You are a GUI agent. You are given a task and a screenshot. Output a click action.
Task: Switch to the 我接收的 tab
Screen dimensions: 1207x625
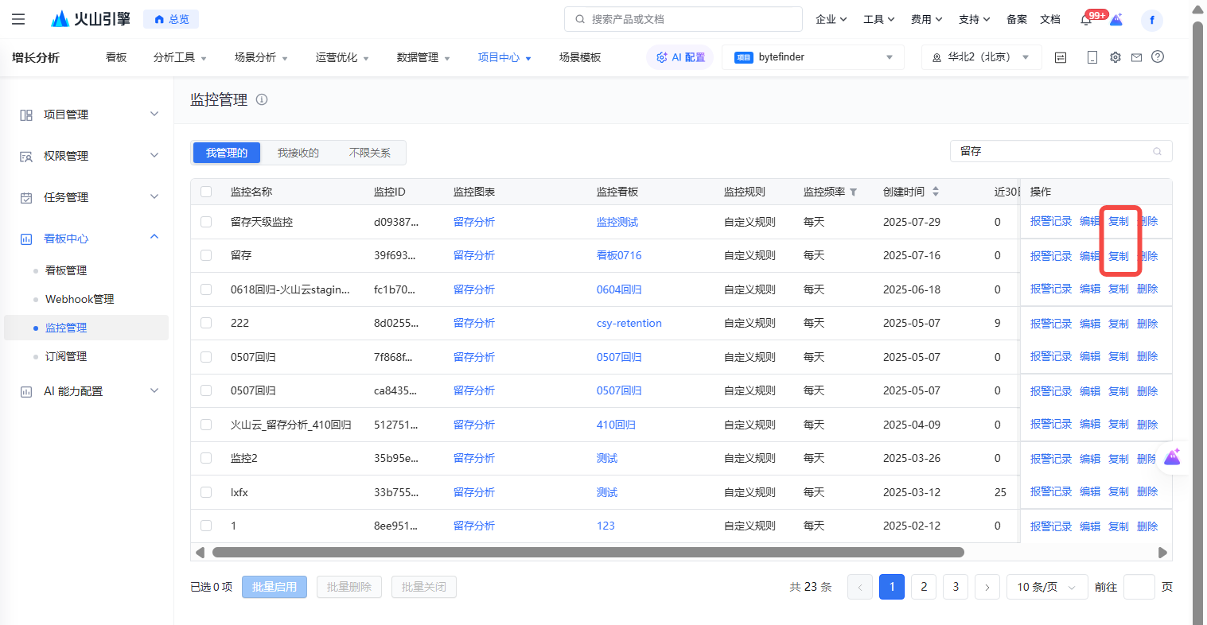click(x=298, y=153)
